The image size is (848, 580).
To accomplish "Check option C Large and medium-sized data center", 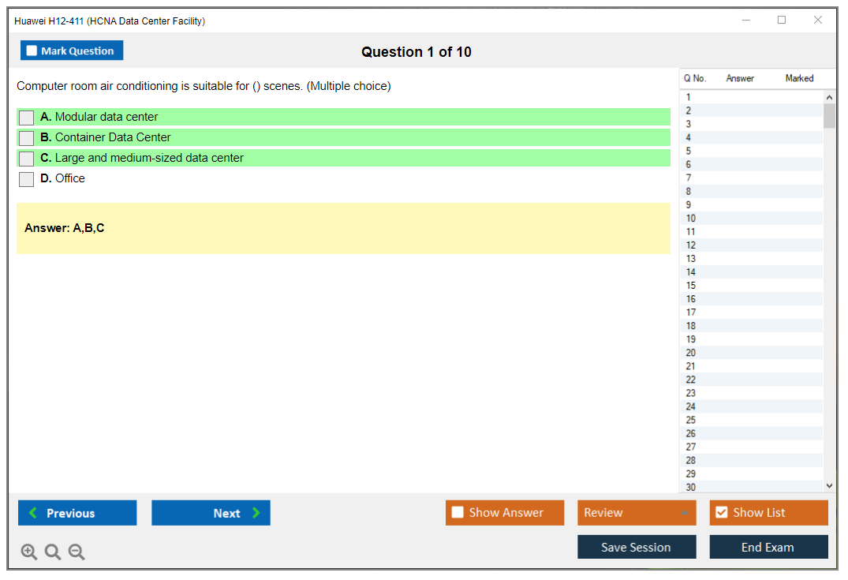I will (27, 159).
